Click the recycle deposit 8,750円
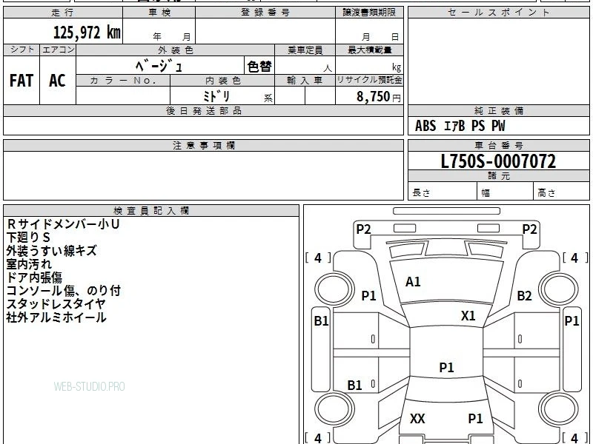The image size is (593, 444). point(378,97)
